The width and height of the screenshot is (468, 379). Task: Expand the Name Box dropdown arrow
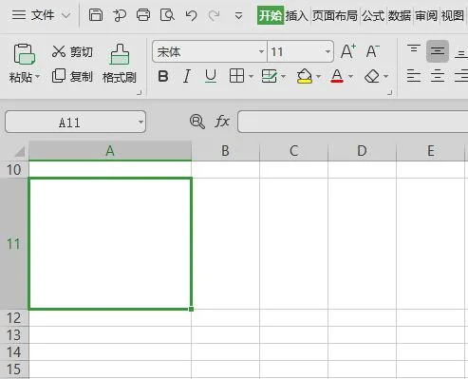click(140, 122)
